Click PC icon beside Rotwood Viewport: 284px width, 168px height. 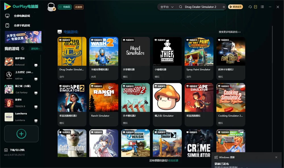(x=36, y=65)
